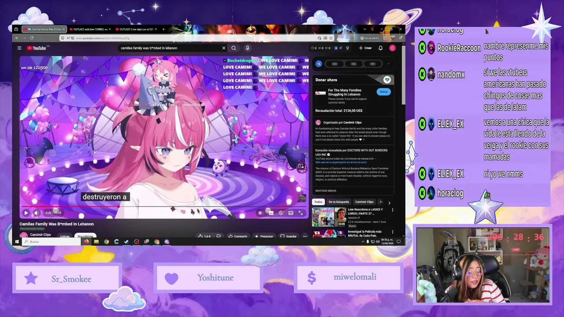Open File Explorer from the taskbar
564x317 pixels.
coord(96,241)
